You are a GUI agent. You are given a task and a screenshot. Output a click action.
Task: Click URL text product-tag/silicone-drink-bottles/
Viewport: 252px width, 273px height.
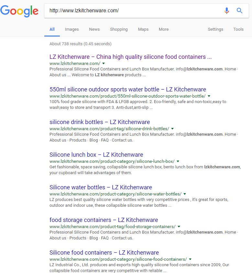coord(109,129)
